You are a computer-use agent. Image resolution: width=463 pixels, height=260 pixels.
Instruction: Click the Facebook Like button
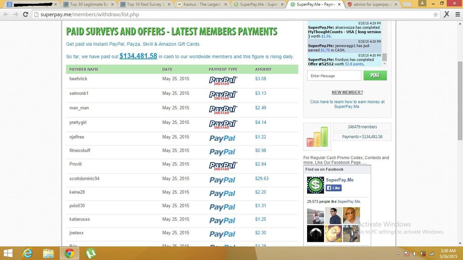334,188
